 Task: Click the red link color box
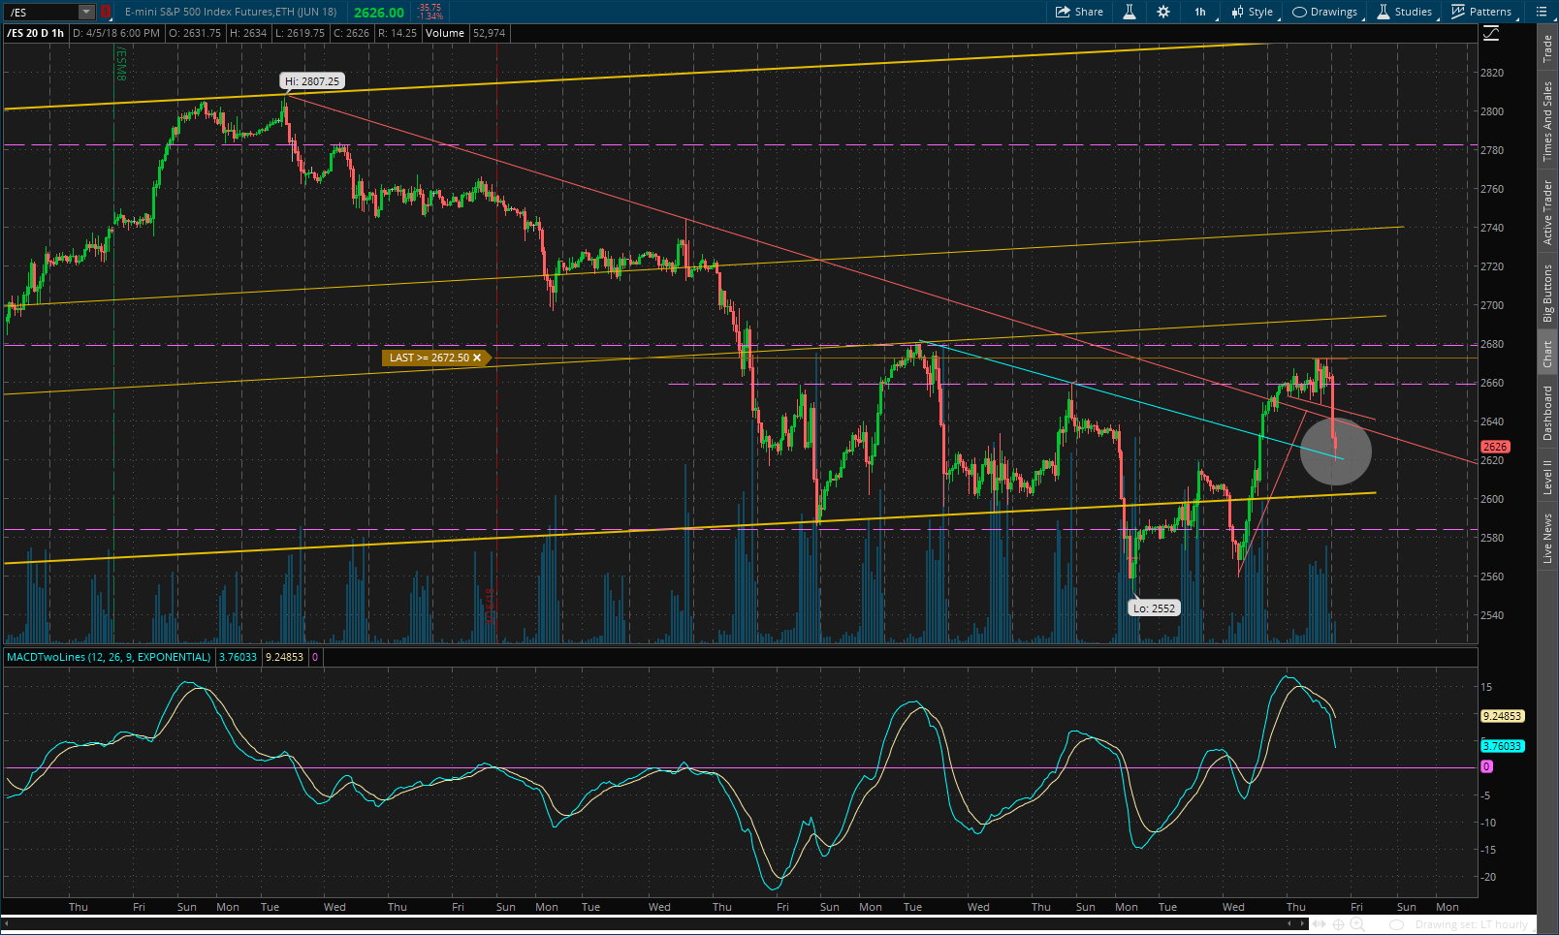[106, 12]
